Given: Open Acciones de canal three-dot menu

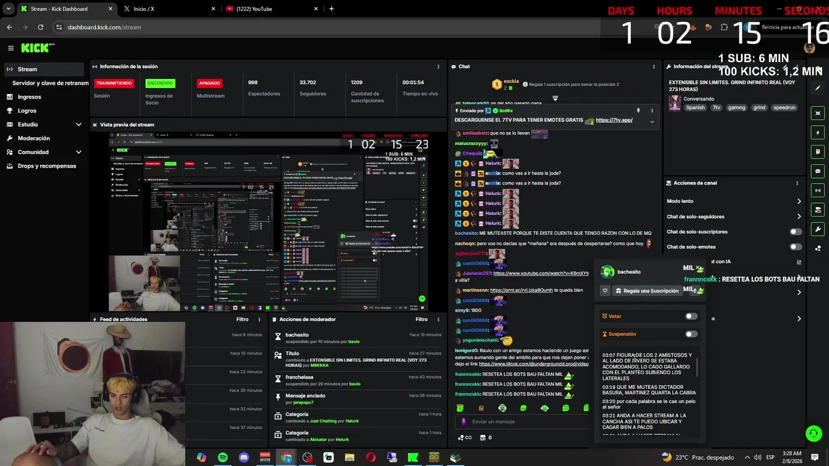Looking at the screenshot, I should [x=797, y=183].
